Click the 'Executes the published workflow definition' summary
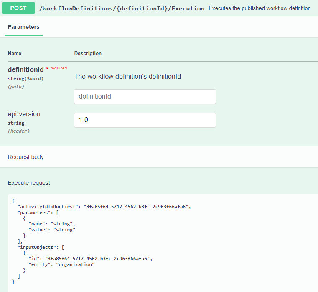This screenshot has height=292, width=318. coord(259,8)
